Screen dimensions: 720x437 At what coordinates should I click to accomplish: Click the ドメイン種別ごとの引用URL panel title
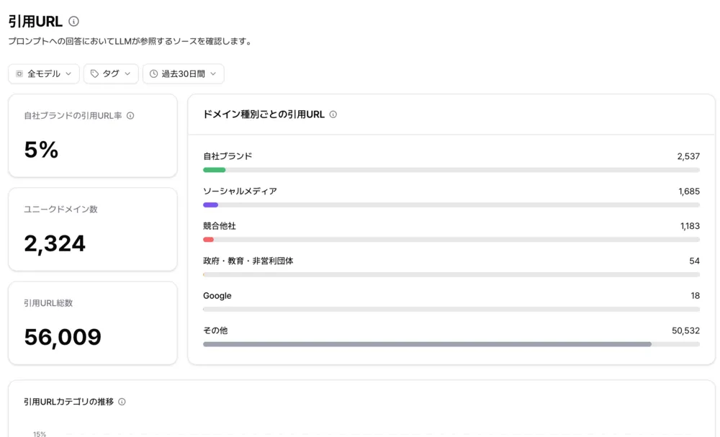coord(264,114)
